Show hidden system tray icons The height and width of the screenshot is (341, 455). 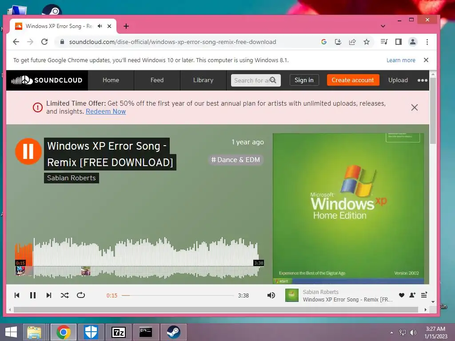coord(392,333)
